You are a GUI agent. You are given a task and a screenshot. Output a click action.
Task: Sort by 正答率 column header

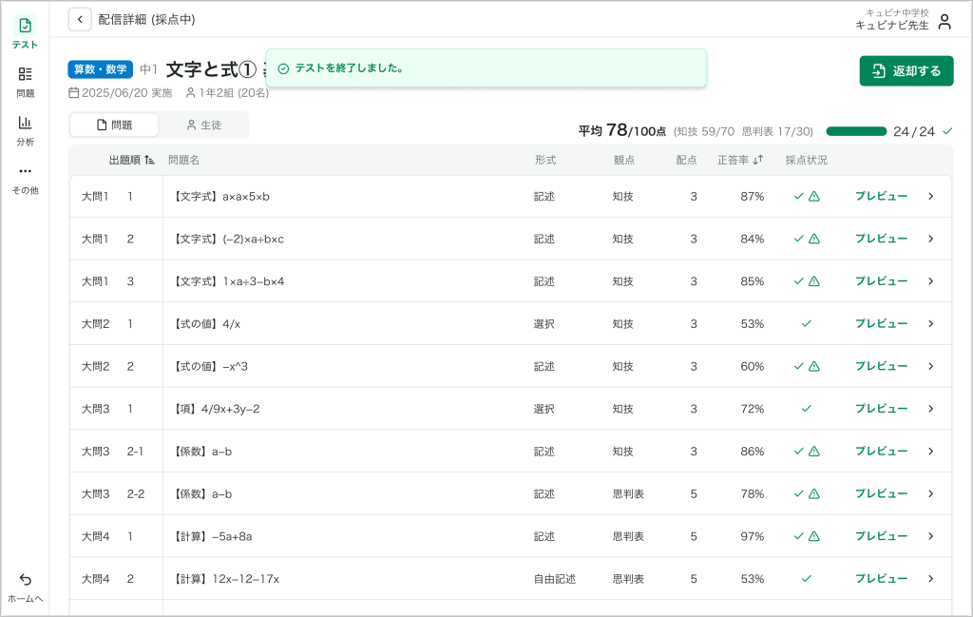(x=739, y=160)
